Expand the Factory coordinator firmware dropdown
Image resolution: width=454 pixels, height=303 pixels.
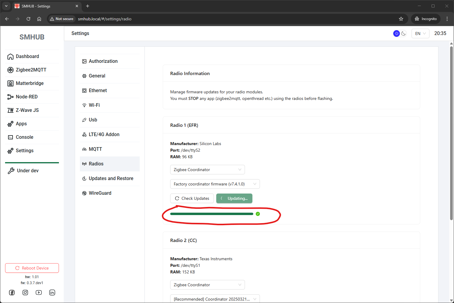pos(215,184)
